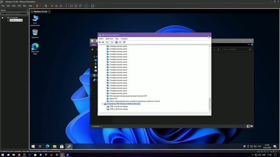Viewport: 280px width, 157px height.
Task: Click the Device Manager scrollbar up arrow
Action: tap(210, 46)
